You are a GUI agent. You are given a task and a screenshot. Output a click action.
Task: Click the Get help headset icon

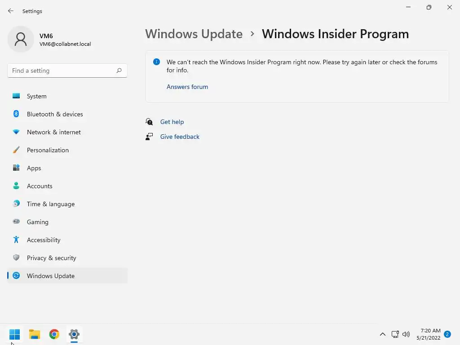[x=149, y=121]
